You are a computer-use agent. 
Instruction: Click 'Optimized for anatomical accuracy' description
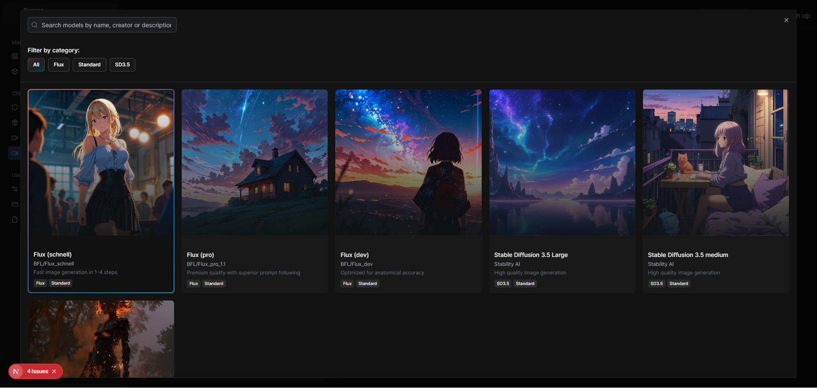click(382, 273)
